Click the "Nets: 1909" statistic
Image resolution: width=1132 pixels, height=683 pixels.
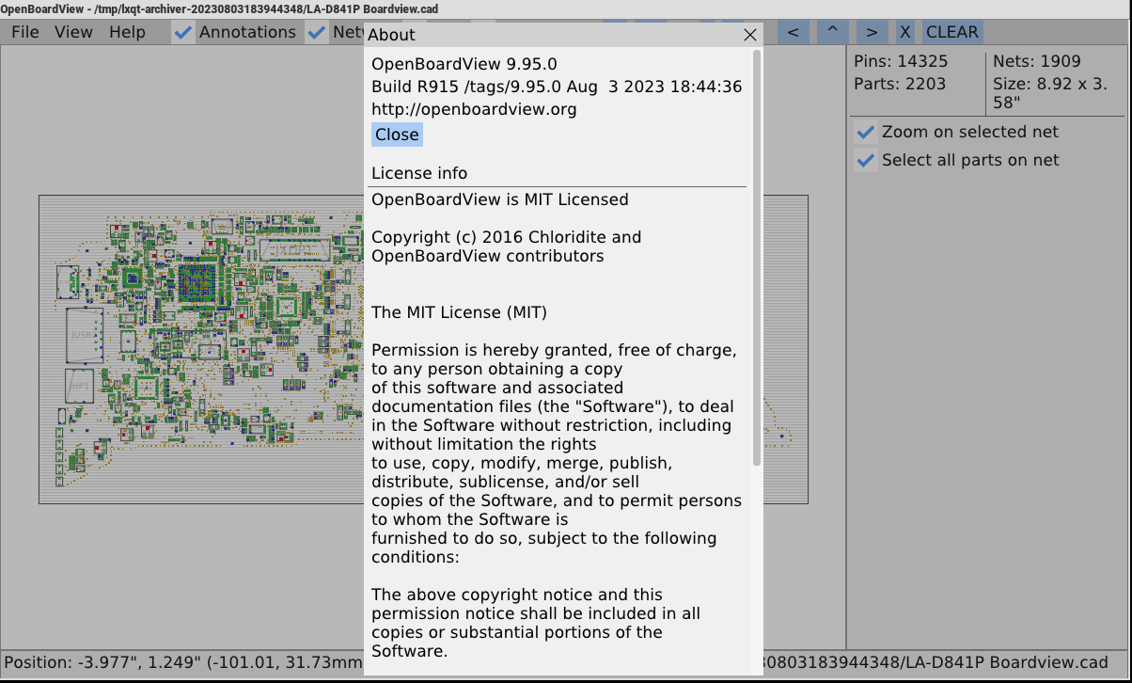coord(1037,61)
